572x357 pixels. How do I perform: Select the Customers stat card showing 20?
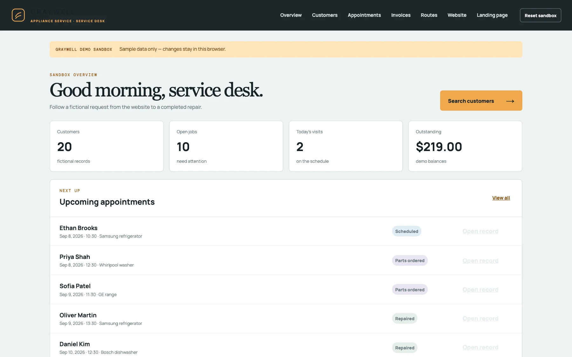[106, 146]
